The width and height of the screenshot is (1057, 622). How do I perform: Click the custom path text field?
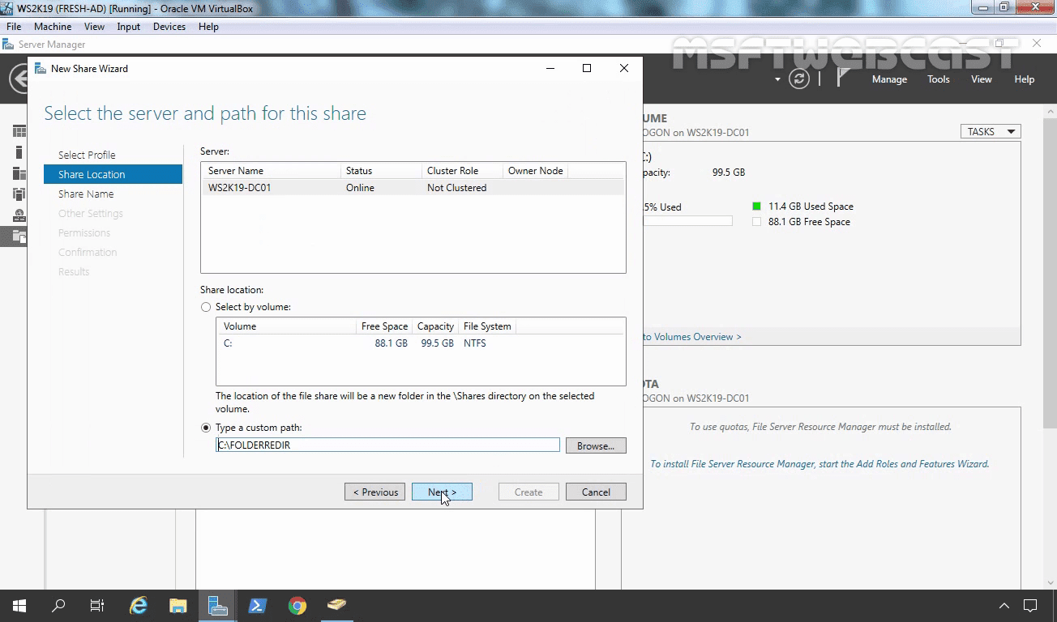tap(387, 445)
